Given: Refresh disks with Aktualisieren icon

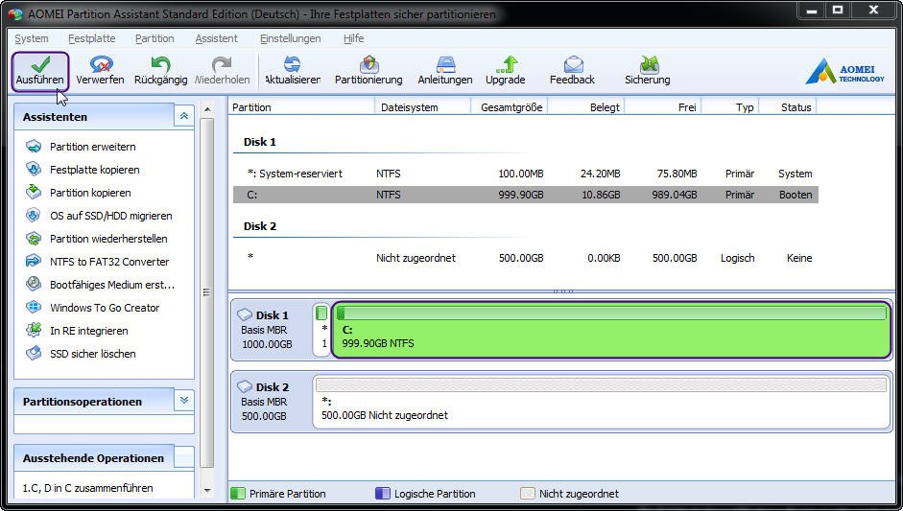Looking at the screenshot, I should tap(293, 64).
